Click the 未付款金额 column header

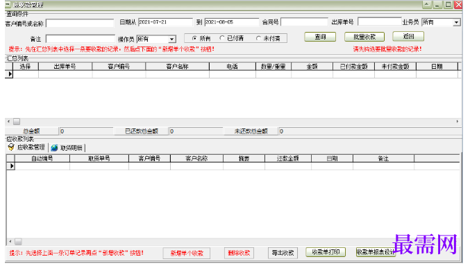point(395,66)
